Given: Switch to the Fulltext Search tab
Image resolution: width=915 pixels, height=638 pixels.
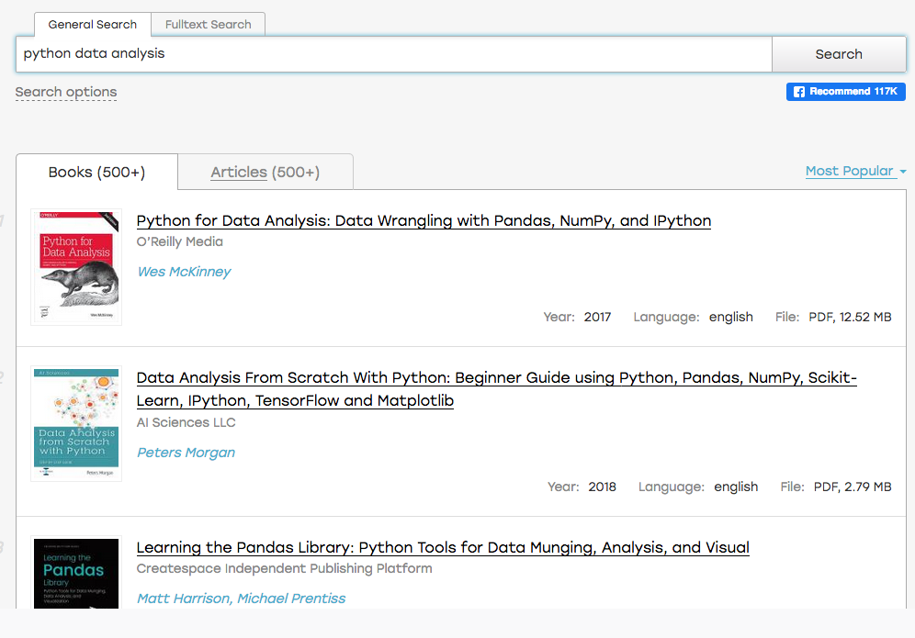Looking at the screenshot, I should click(209, 25).
